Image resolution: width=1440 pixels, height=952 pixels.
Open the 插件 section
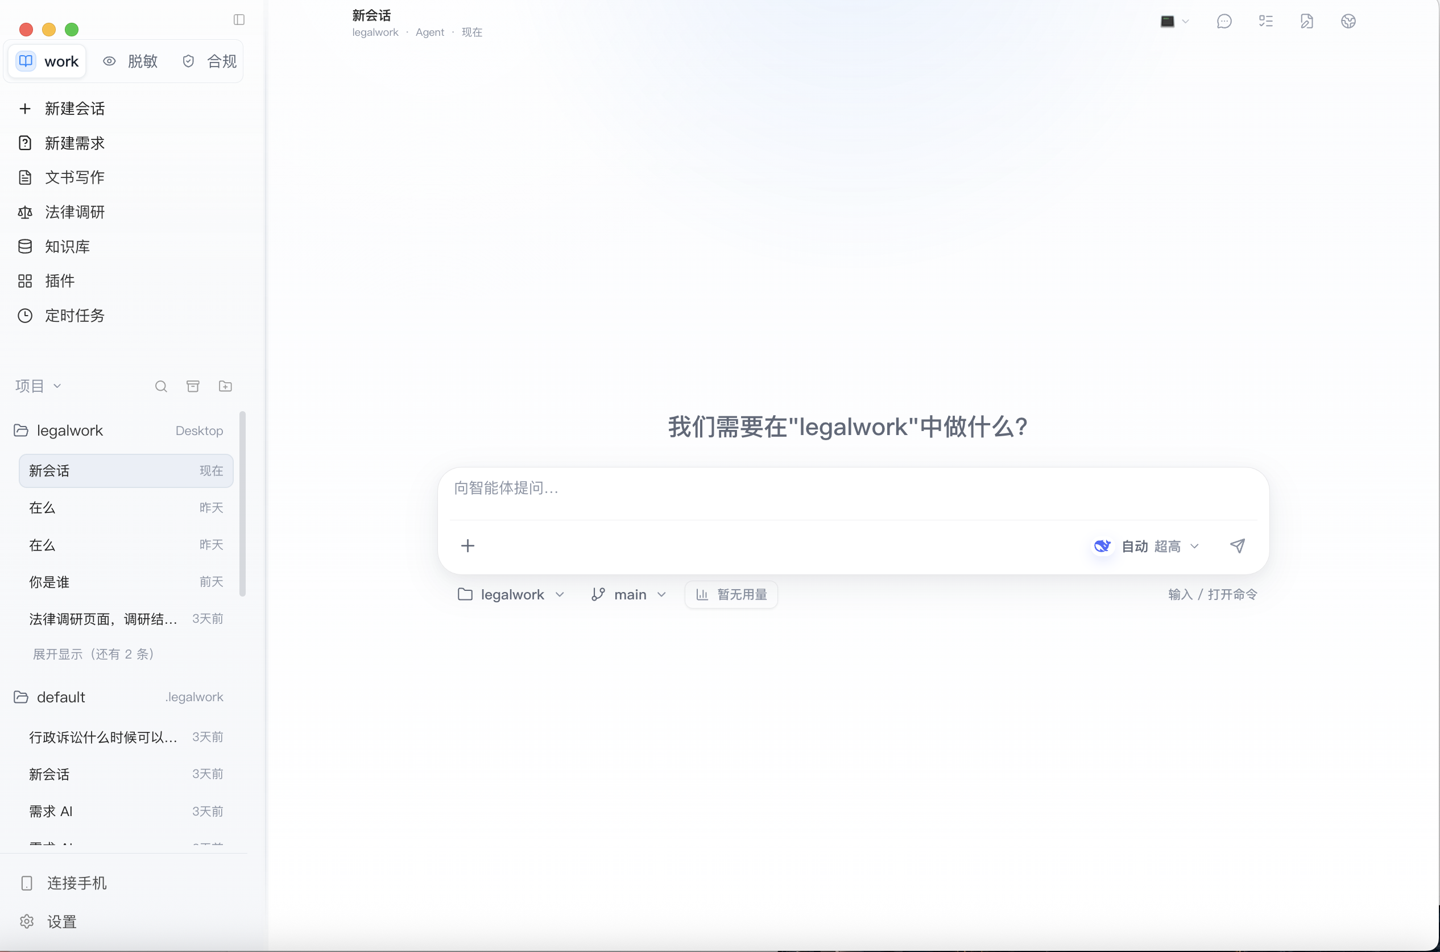click(x=60, y=280)
